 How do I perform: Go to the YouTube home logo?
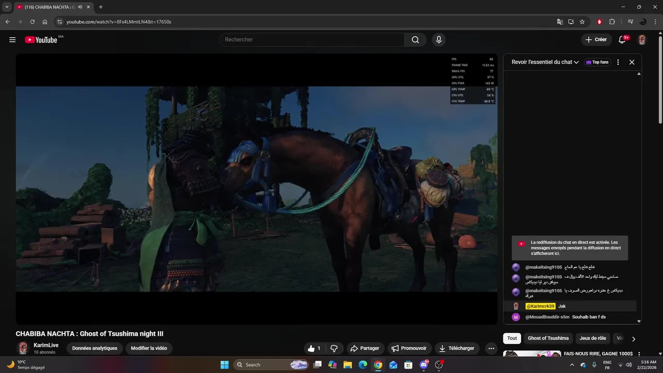(41, 40)
